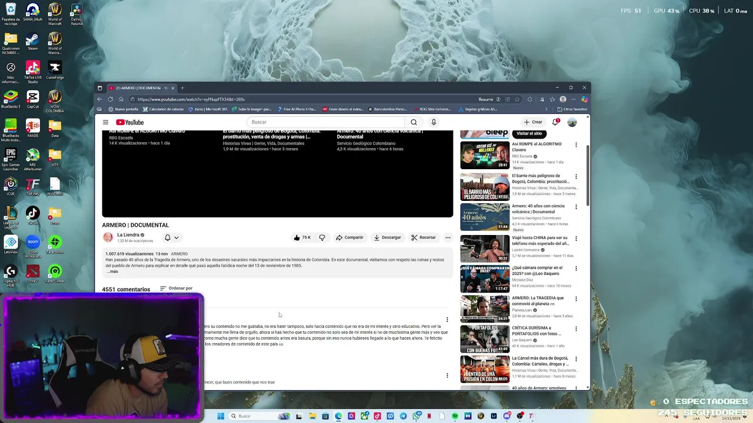Open DaVinci Resolve desktop shortcut
This screenshot has width=753, height=423.
coord(76,14)
